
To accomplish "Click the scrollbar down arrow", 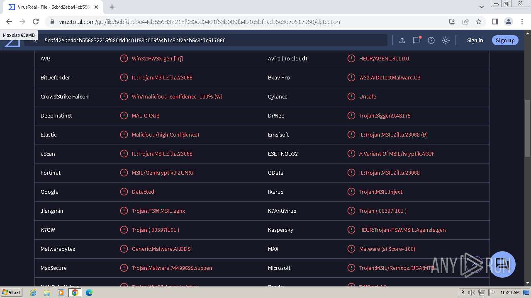I will tap(528, 283).
